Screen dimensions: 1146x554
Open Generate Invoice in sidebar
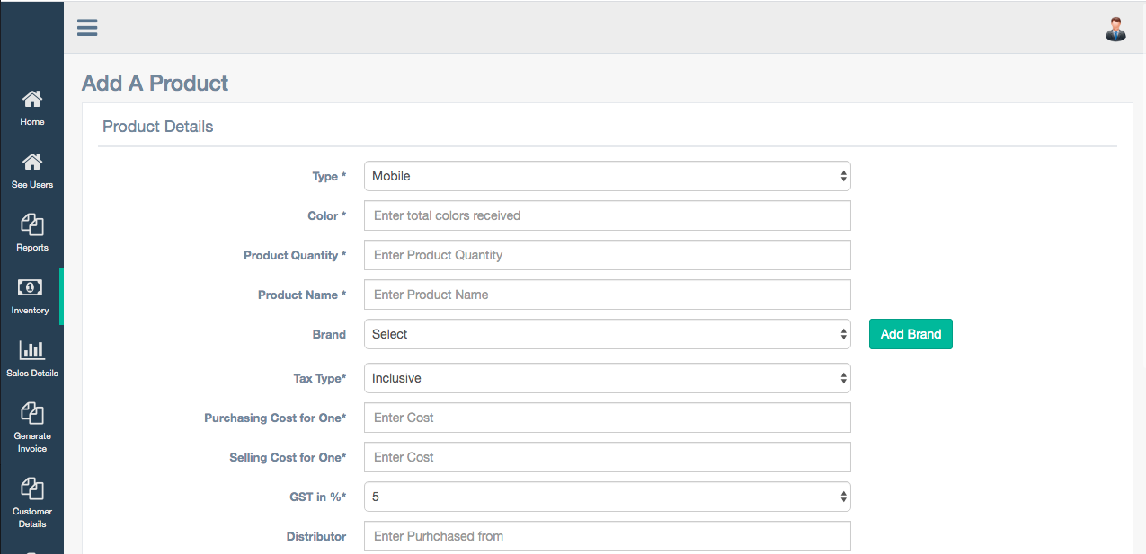click(x=32, y=426)
